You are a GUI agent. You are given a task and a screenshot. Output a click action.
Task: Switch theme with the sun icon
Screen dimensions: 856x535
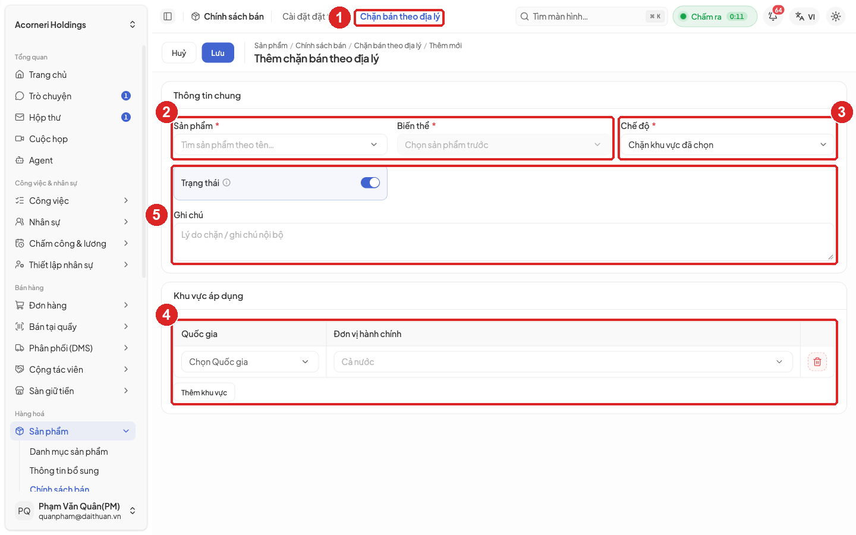pyautogui.click(x=836, y=17)
